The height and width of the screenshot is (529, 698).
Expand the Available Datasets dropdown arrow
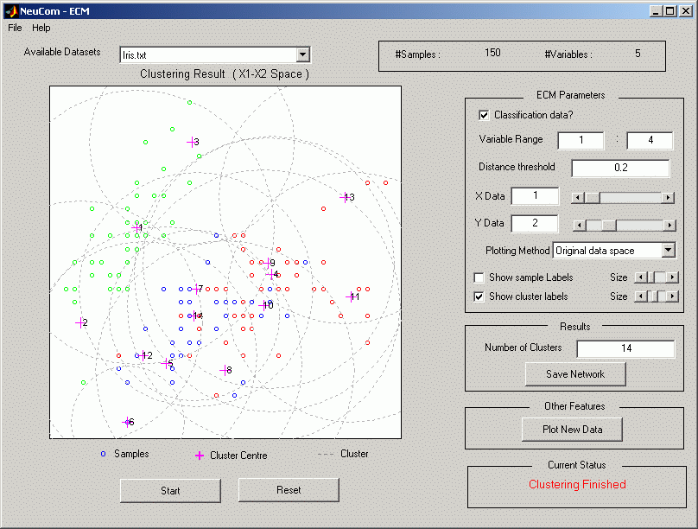click(x=302, y=54)
